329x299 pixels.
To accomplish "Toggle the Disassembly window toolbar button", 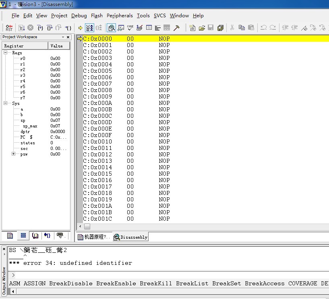I will pyautogui.click(x=111, y=28).
